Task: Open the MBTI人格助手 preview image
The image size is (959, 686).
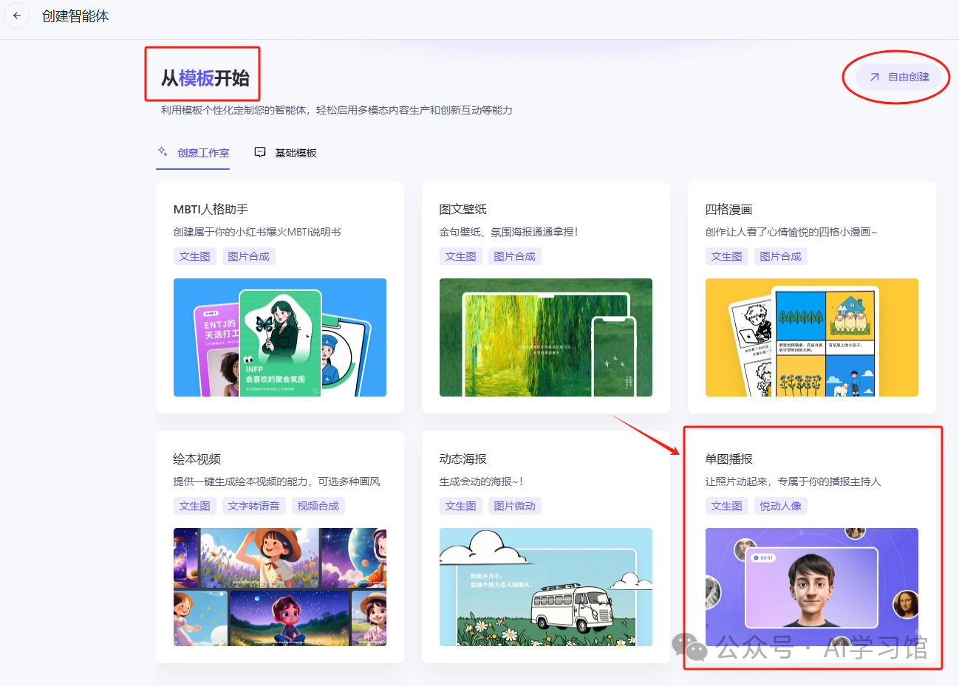Action: point(279,337)
